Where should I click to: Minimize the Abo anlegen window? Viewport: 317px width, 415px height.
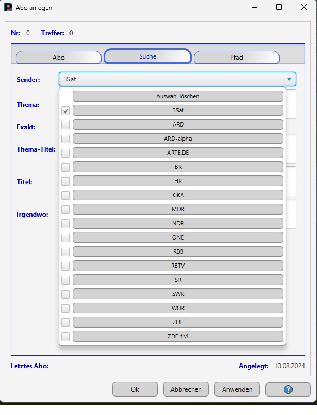point(255,8)
